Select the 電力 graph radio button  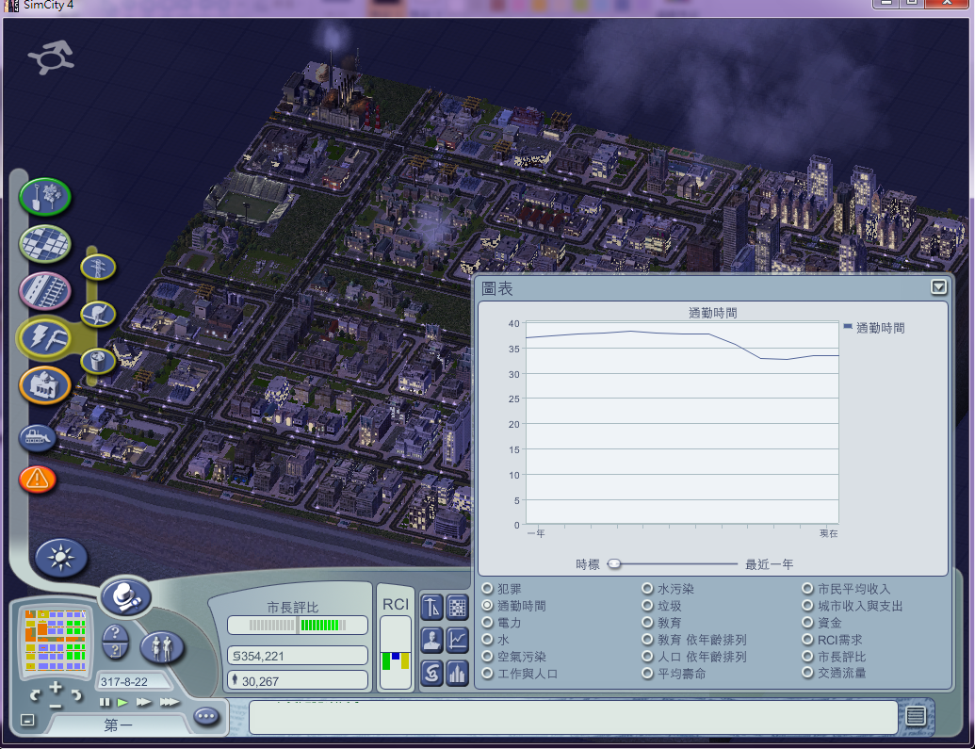[488, 622]
